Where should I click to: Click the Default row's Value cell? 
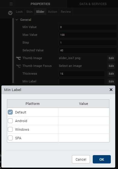pos(84,112)
